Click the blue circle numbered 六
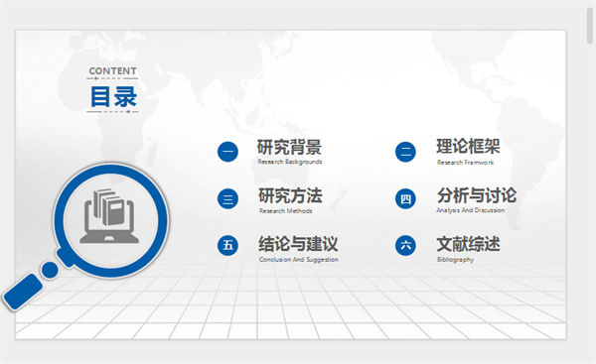Image resolution: width=596 pixels, height=364 pixels. point(405,245)
